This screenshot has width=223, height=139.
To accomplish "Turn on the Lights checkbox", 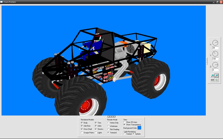I will 96,133.
